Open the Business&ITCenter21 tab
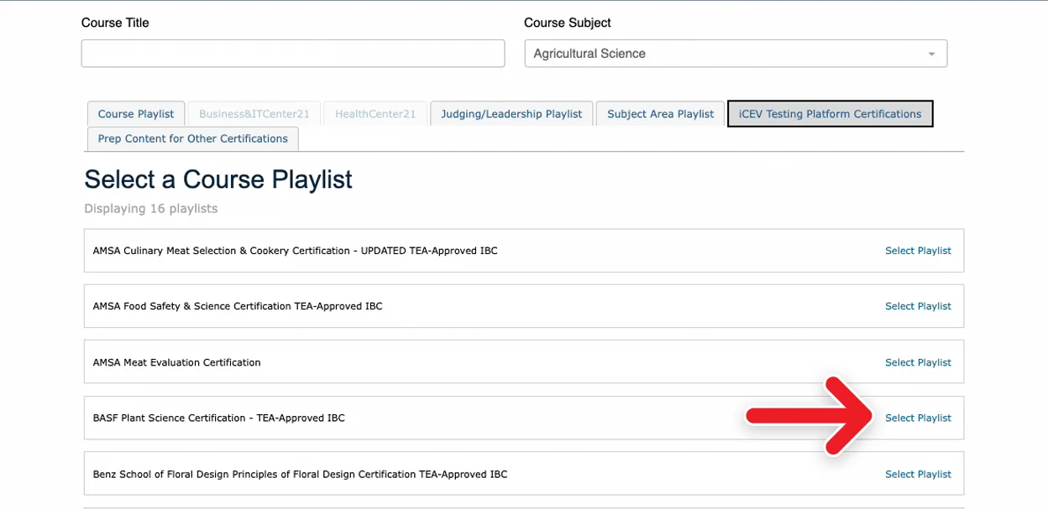The image size is (1048, 509). [x=254, y=114]
